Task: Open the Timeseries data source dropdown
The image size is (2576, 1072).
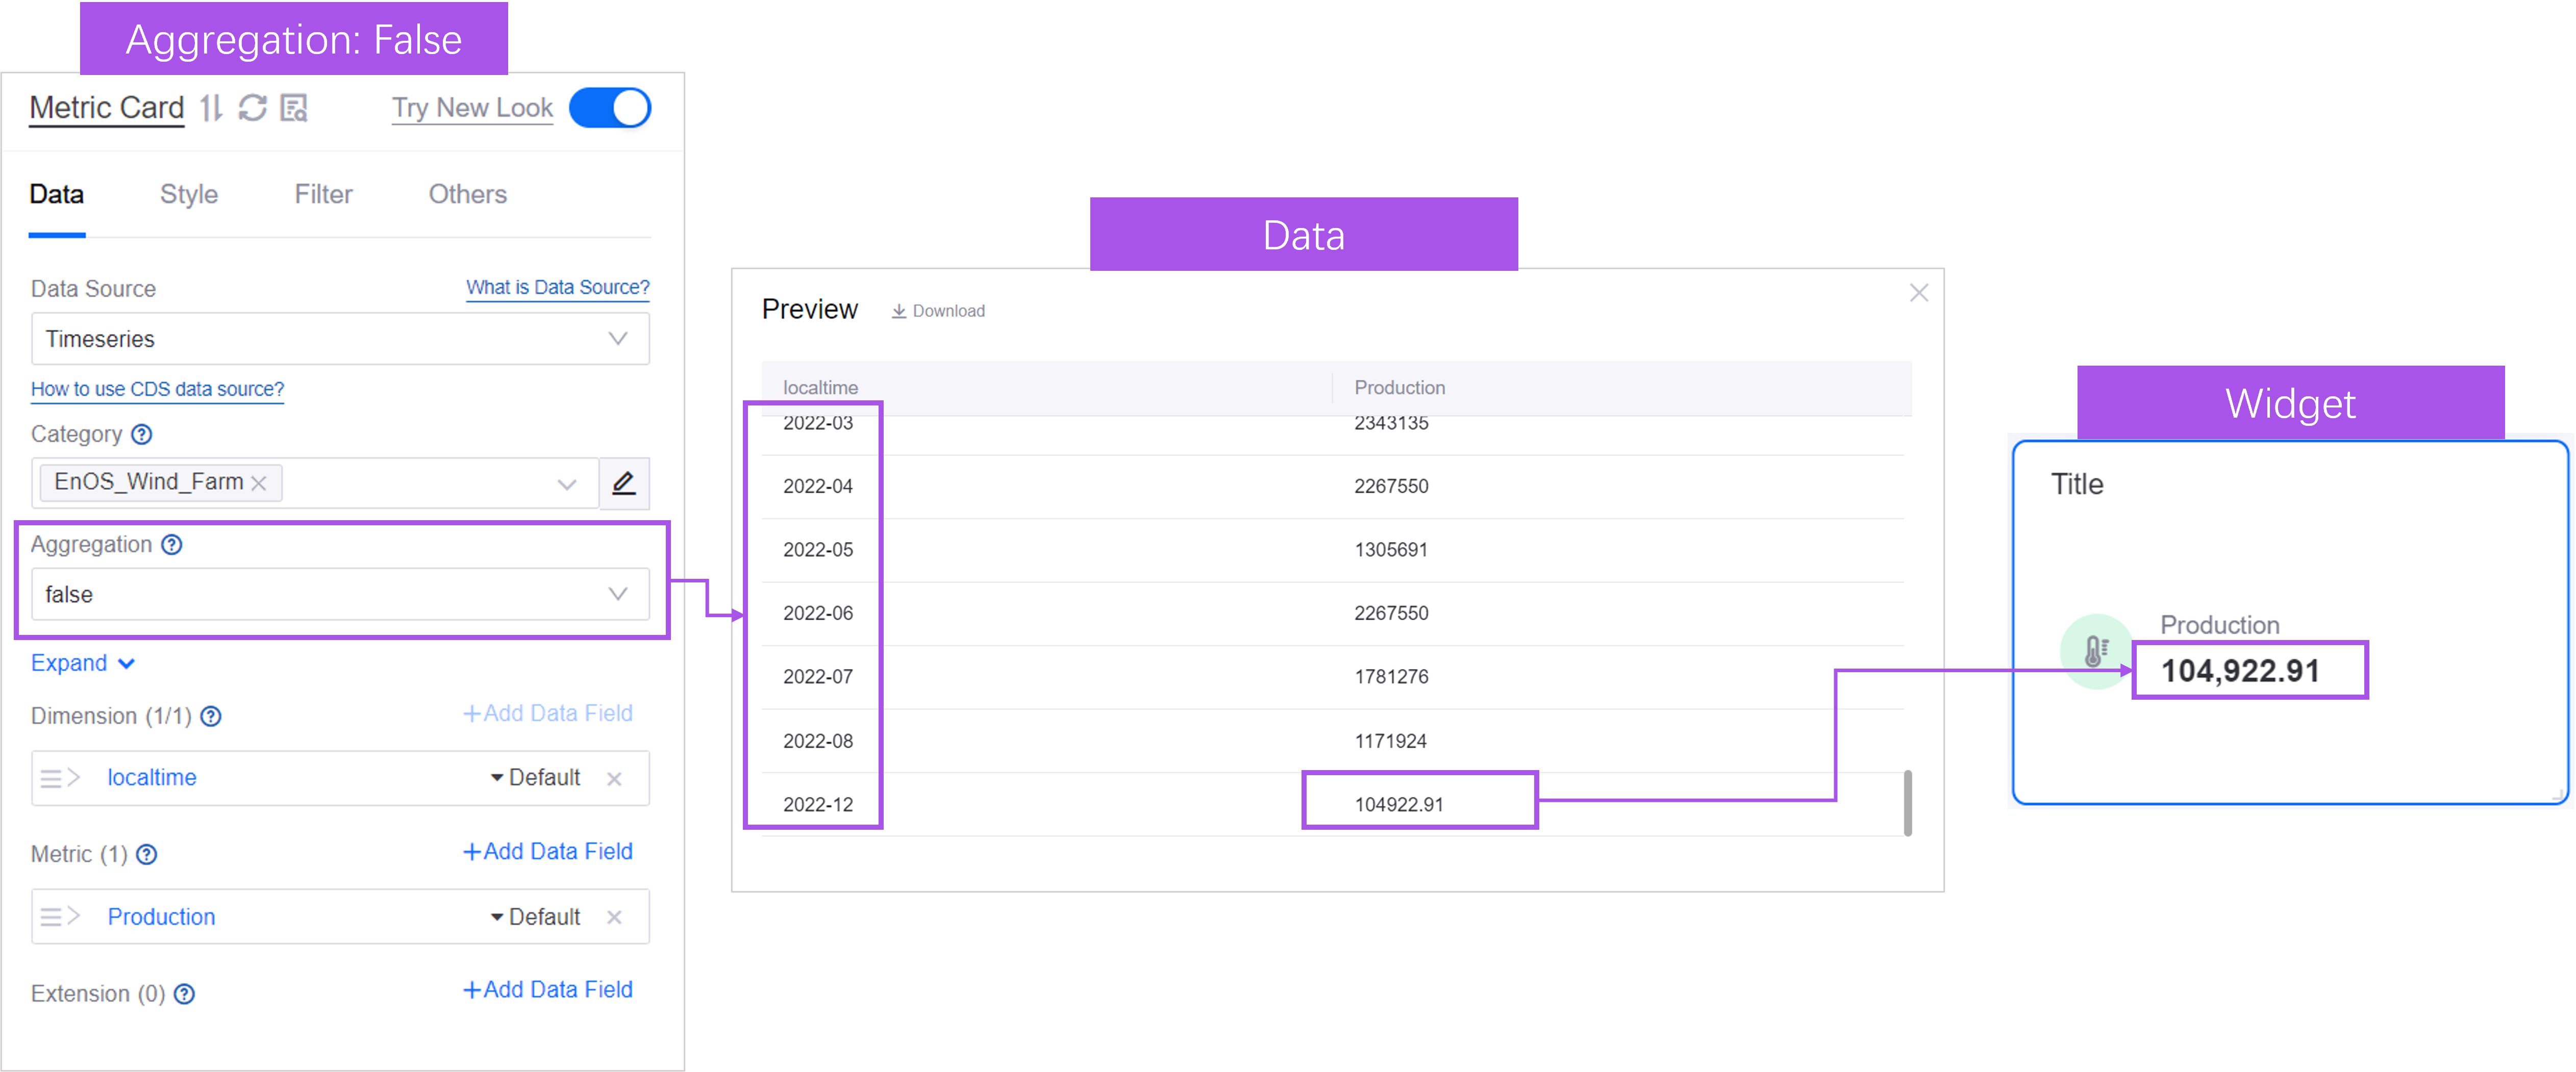Action: click(x=340, y=339)
